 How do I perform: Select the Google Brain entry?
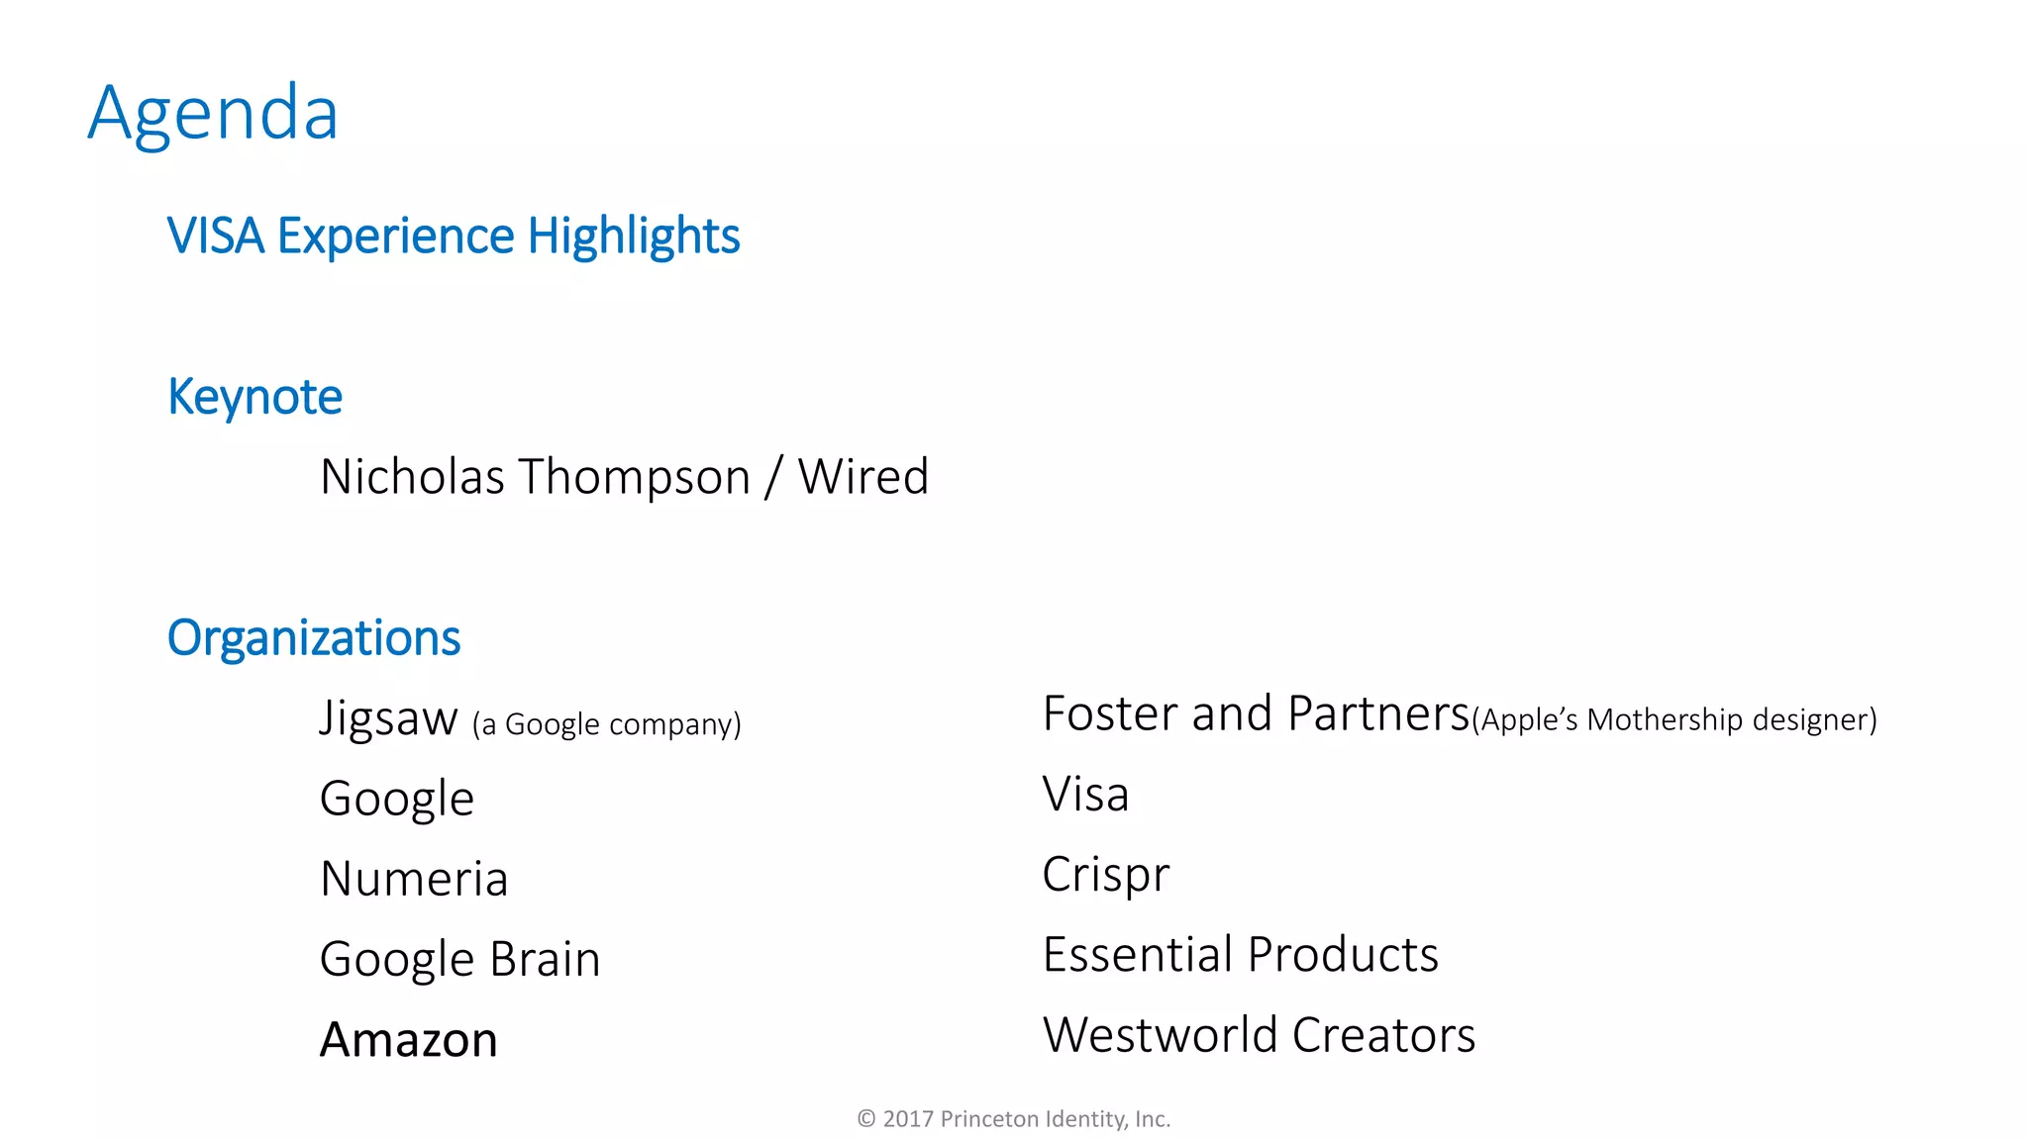click(x=459, y=959)
